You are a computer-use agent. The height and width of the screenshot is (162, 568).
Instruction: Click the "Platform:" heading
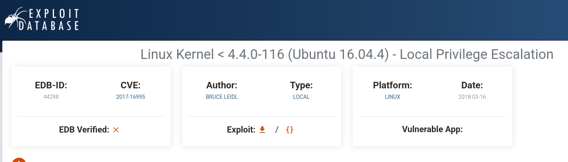[x=392, y=85]
